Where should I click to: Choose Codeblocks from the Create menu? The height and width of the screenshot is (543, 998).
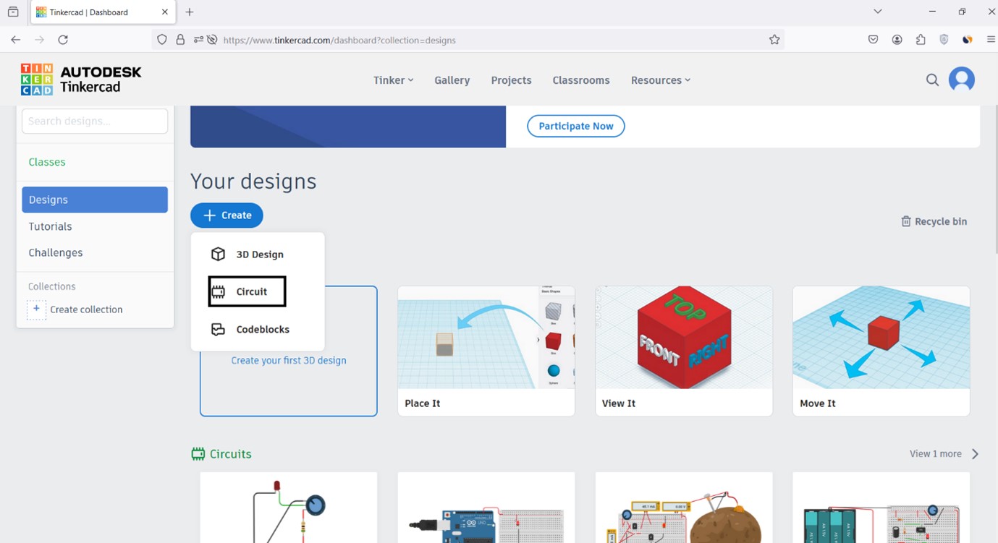click(250, 329)
